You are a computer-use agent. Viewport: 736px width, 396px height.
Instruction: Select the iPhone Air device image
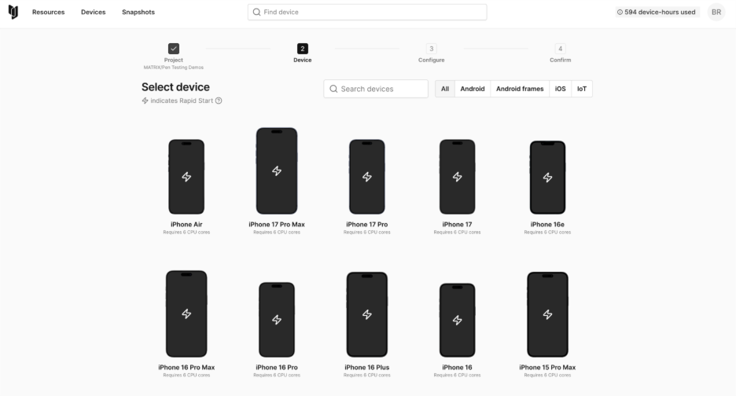[x=186, y=177]
